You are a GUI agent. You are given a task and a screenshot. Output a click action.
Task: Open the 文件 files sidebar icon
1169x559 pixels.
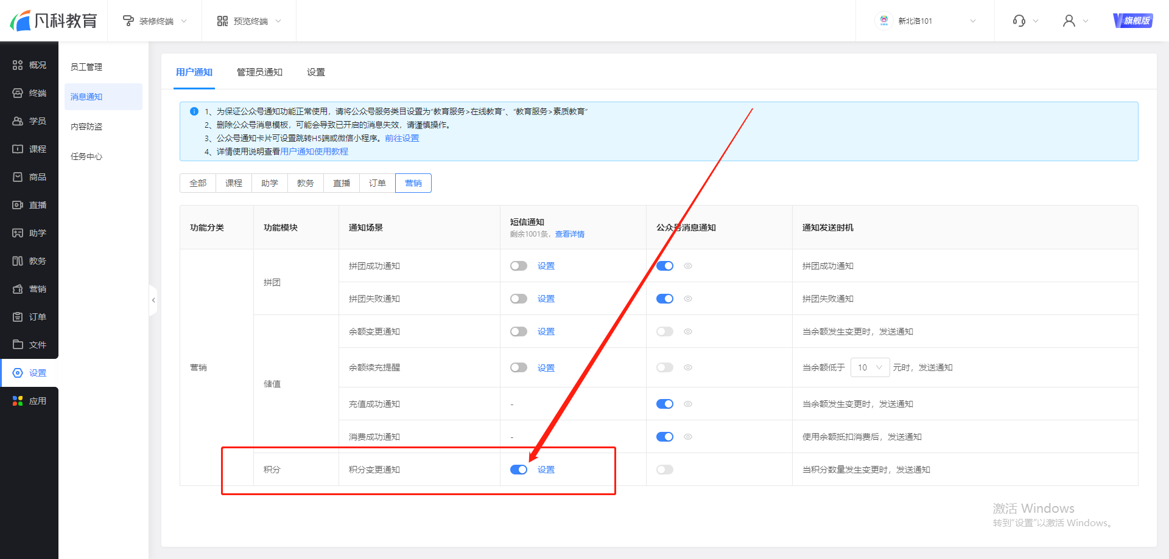18,345
